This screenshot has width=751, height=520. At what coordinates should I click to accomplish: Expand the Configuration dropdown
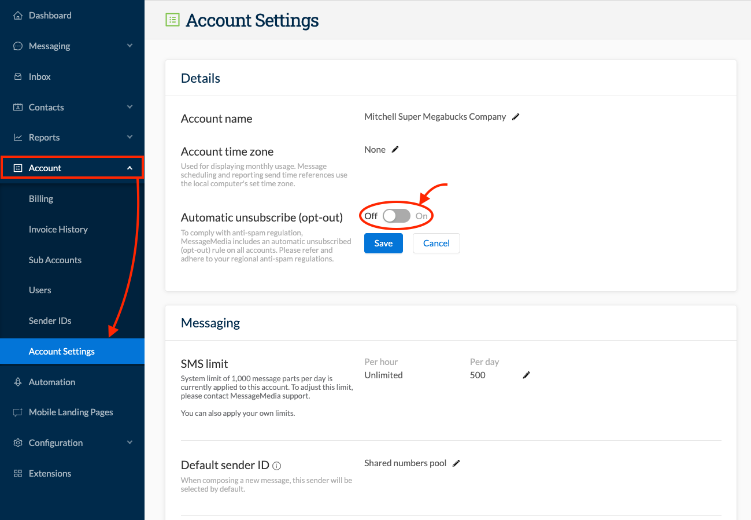tap(130, 442)
